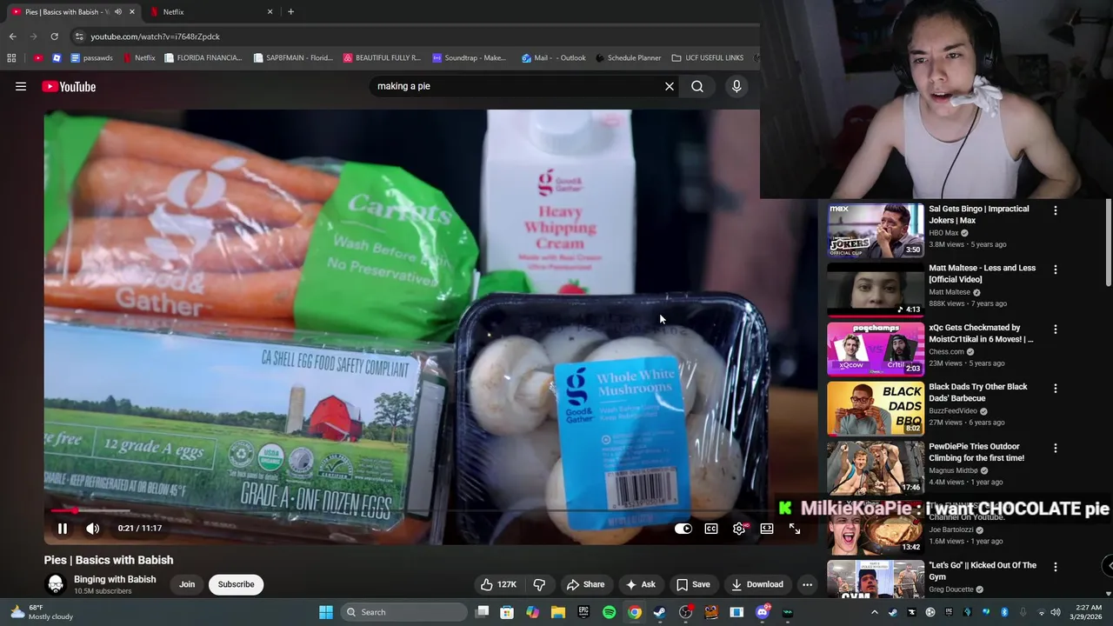Open the player settings gear
Image resolution: width=1113 pixels, height=626 pixels.
739,528
